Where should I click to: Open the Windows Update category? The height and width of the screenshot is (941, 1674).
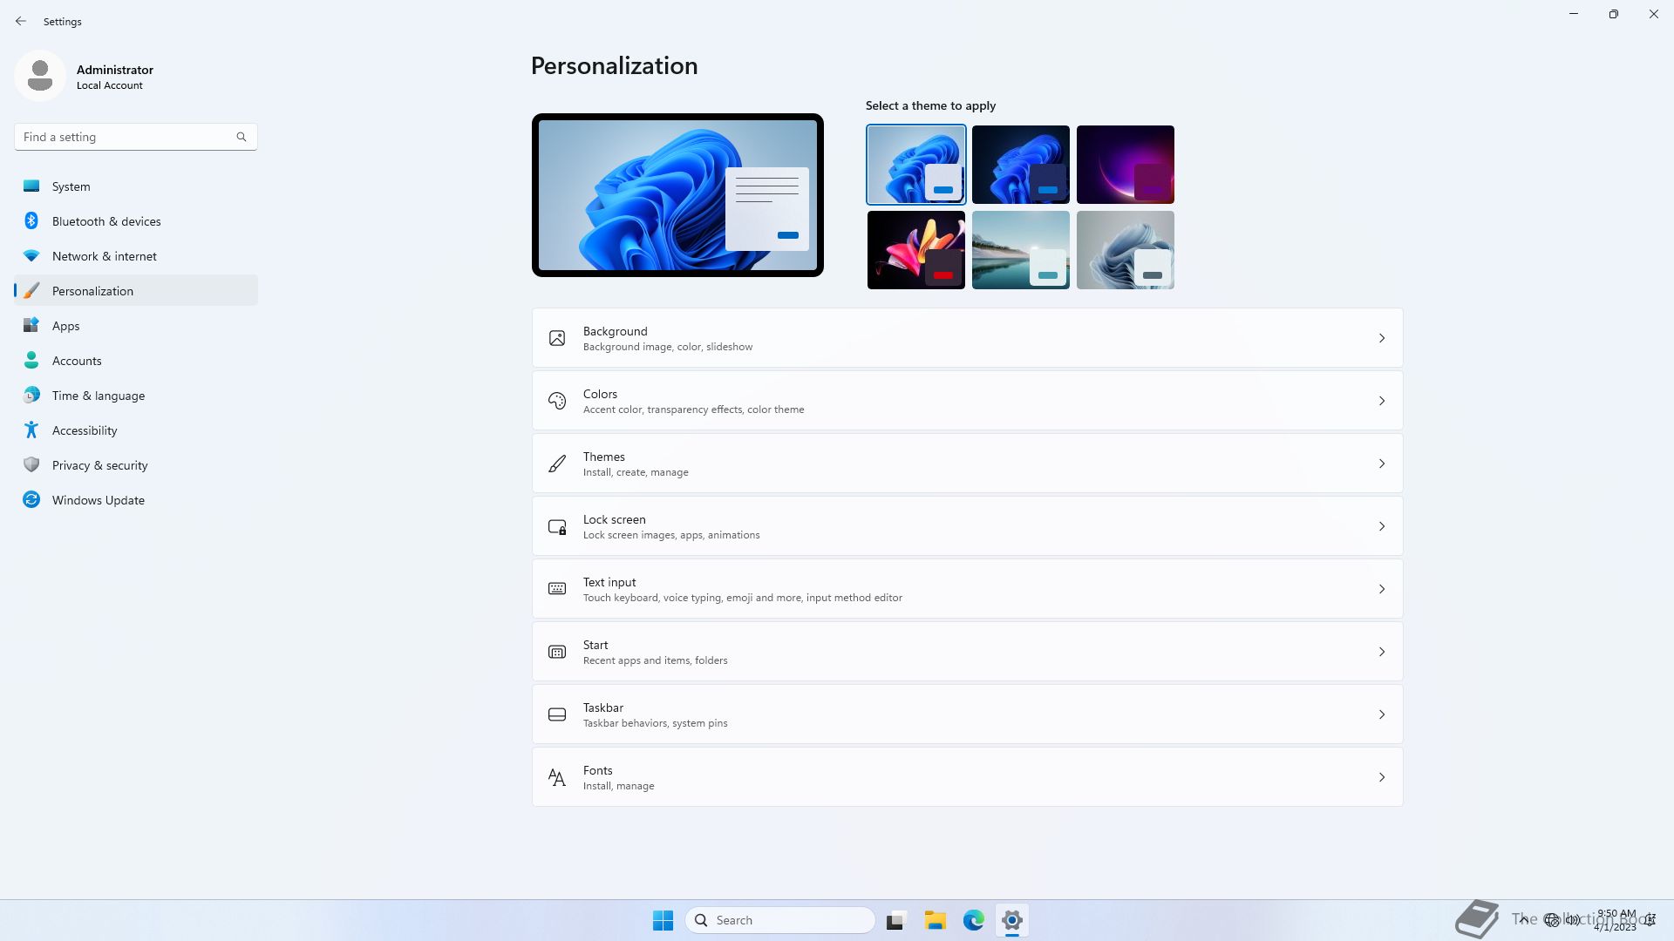136,499
